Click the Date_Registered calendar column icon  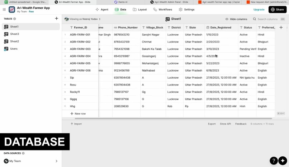pyautogui.click(x=208, y=28)
